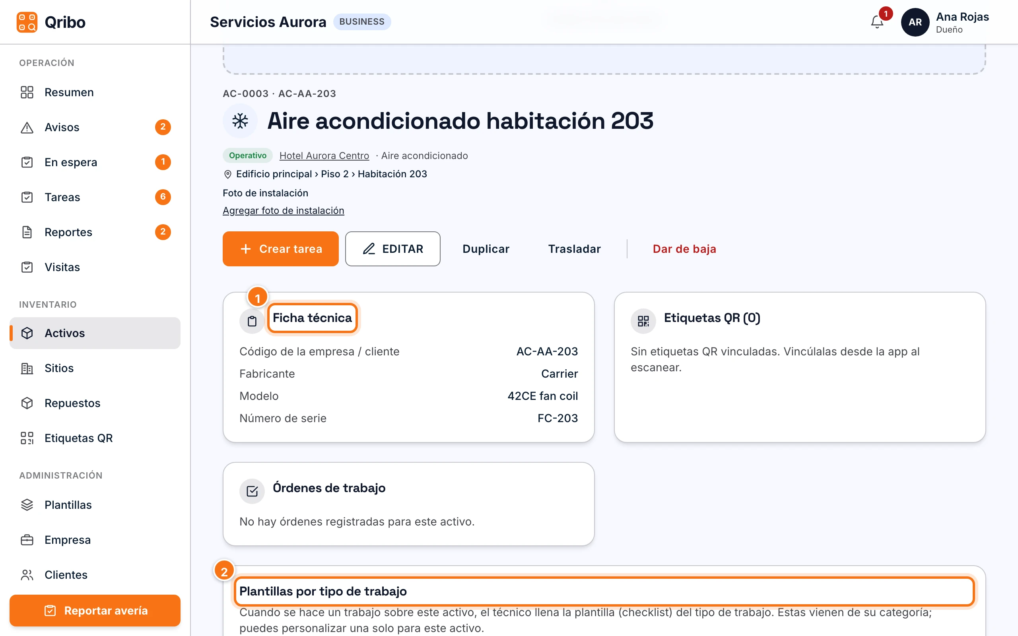Click the Resumen grid icon

(27, 92)
